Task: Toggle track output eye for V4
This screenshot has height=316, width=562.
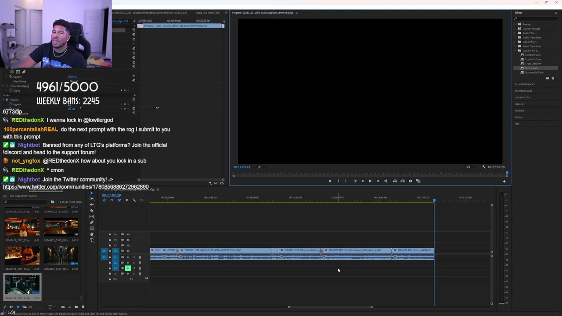Action: pyautogui.click(x=128, y=234)
